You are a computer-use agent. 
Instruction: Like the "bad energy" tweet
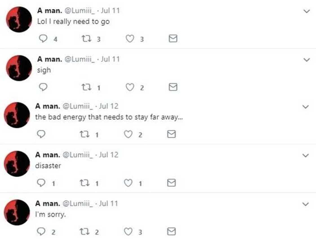click(128, 135)
